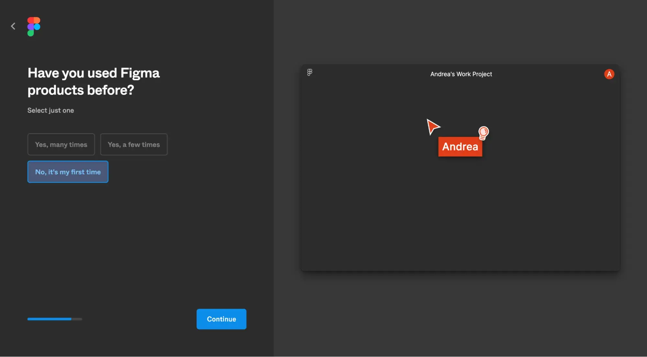Click the 'Select just one' hint text
The height and width of the screenshot is (357, 647).
50,110
